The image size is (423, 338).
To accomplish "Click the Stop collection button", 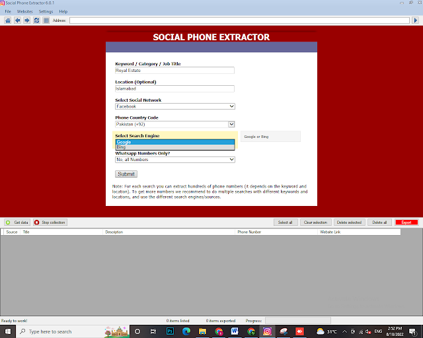I will 50,222.
